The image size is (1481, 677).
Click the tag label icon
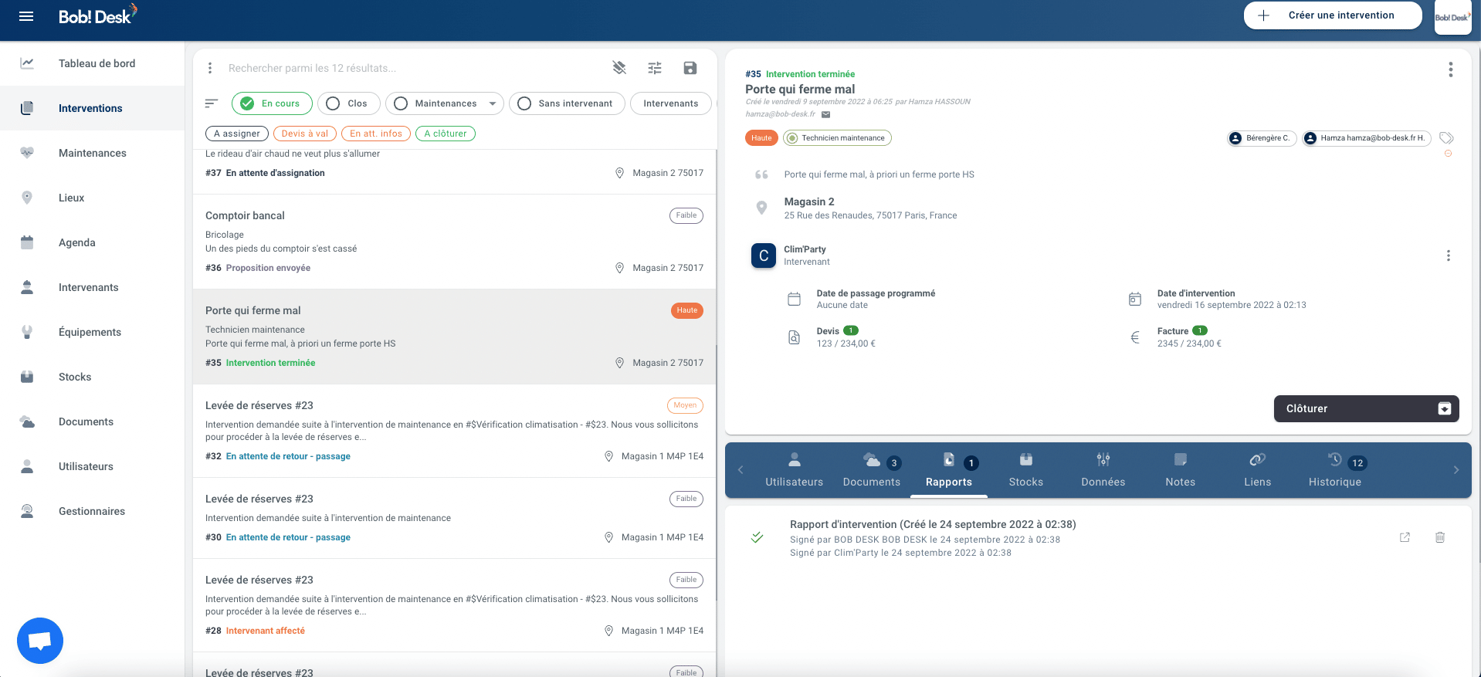pos(1446,138)
